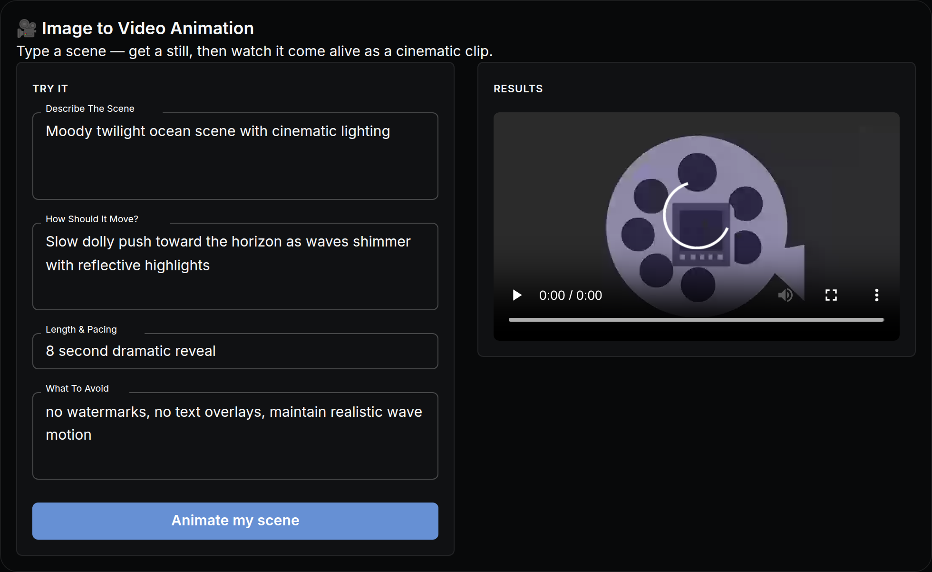Play the results video
The image size is (932, 572).
517,295
